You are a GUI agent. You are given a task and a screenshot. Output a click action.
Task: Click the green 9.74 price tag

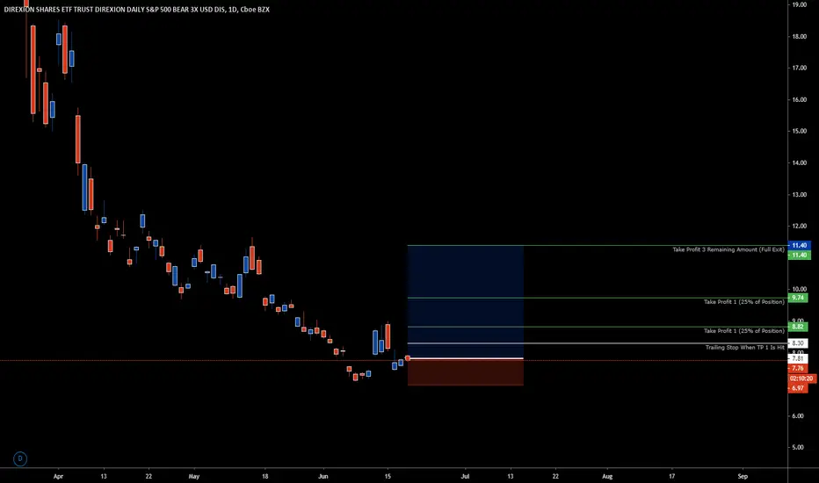pyautogui.click(x=798, y=298)
